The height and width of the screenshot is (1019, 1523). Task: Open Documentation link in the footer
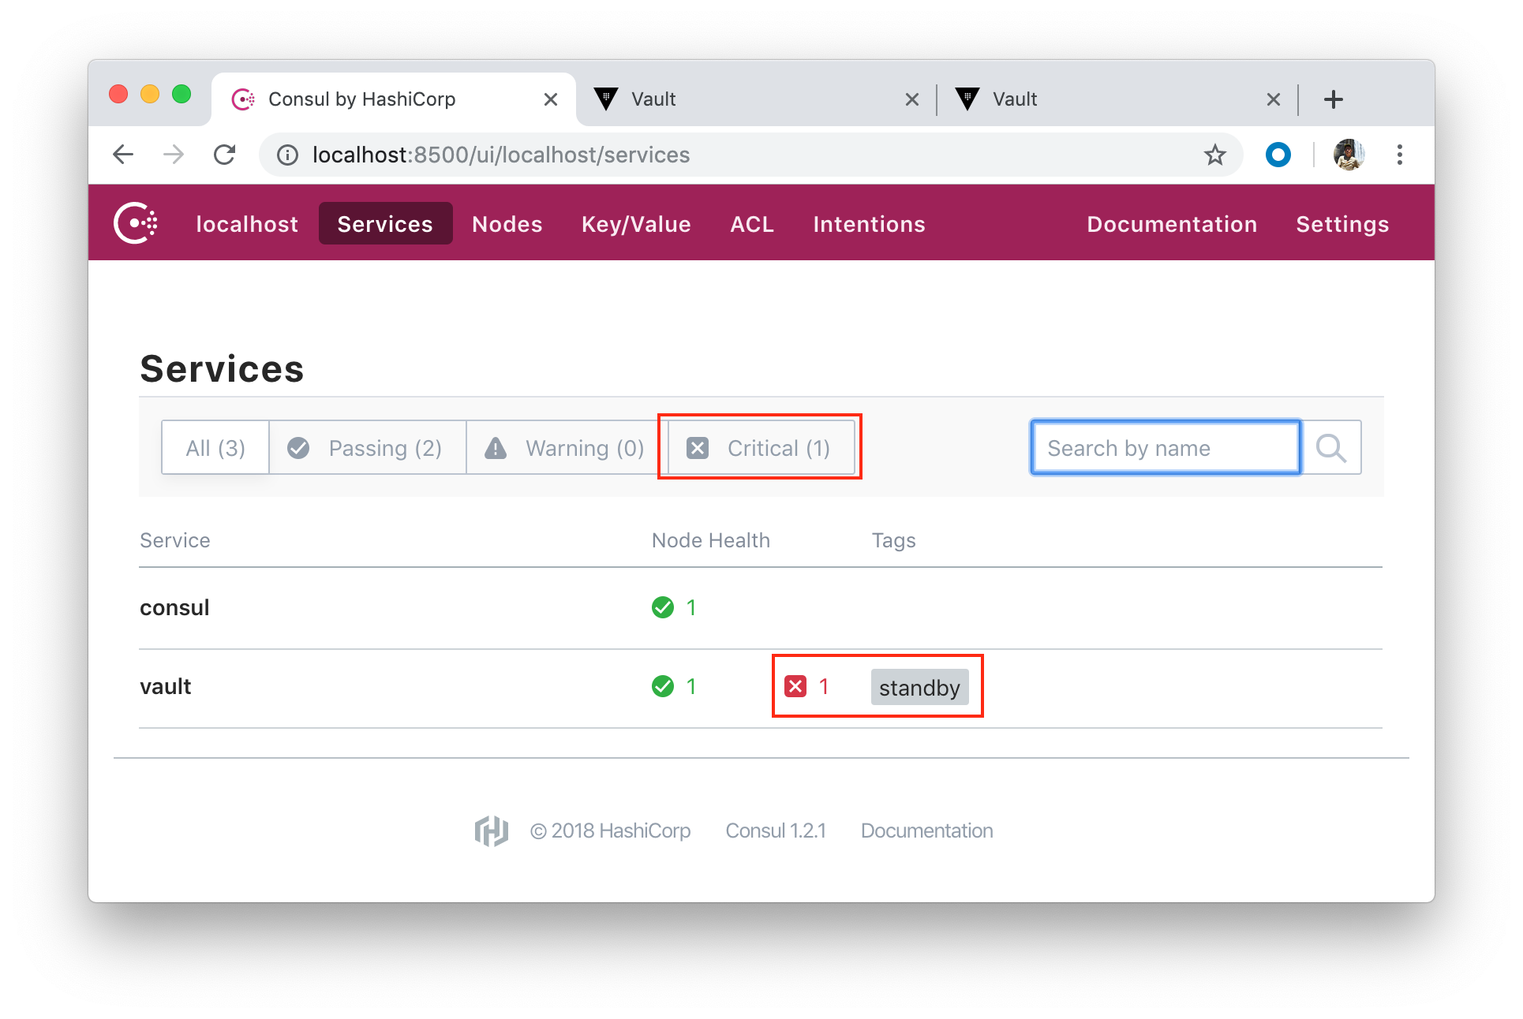[x=926, y=831]
